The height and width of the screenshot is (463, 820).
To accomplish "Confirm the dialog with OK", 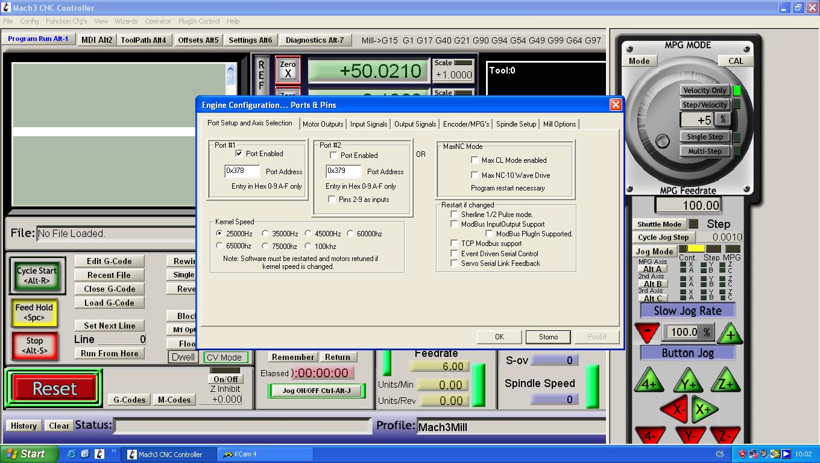I will [x=499, y=337].
